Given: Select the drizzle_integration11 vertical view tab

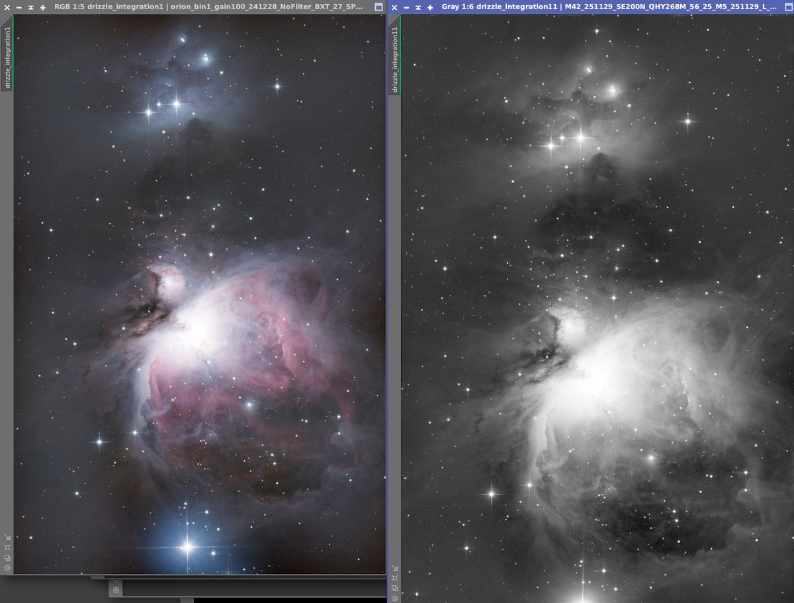Looking at the screenshot, I should 394,55.
